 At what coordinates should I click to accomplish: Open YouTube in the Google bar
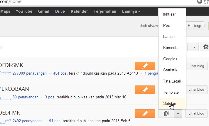tap(24, 11)
